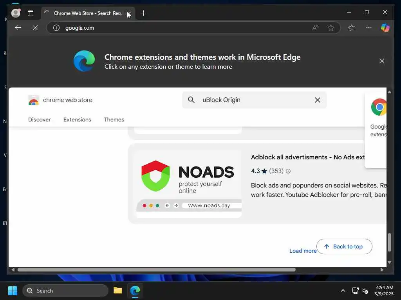Screen dimensions: 401x300
Task: Open the Windows Start menu
Action: click(x=13, y=291)
